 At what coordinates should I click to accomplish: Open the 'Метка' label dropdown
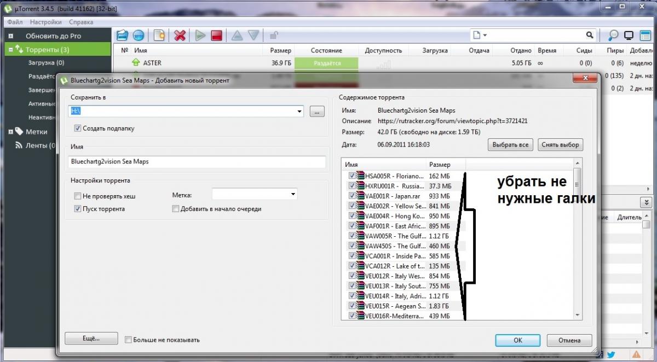pyautogui.click(x=293, y=194)
